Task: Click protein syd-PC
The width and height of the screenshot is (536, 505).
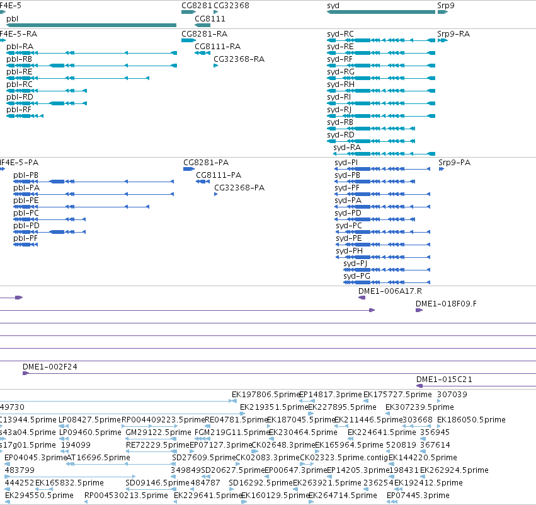Action: [x=383, y=232]
